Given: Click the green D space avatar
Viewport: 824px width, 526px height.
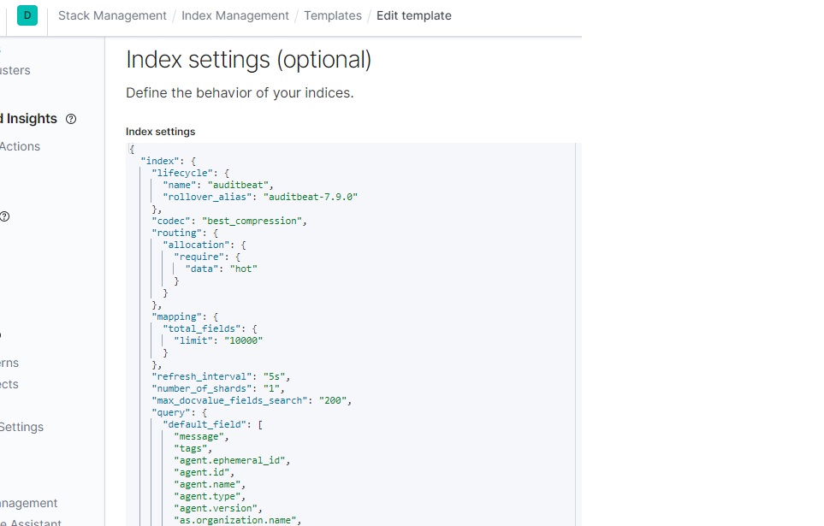Looking at the screenshot, I should click(27, 15).
